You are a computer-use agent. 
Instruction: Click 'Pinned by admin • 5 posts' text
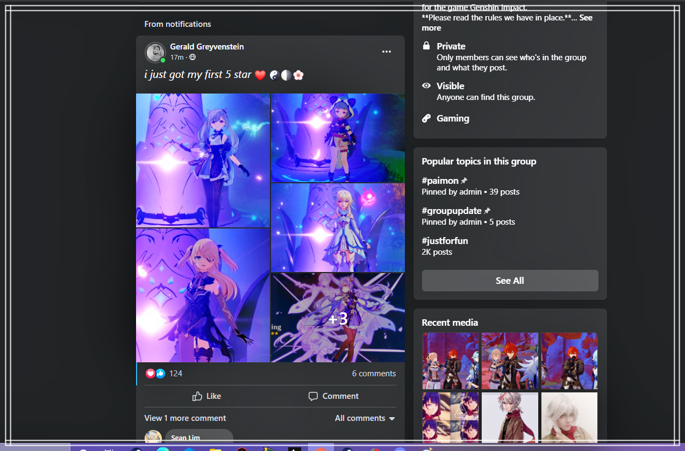[x=468, y=222]
